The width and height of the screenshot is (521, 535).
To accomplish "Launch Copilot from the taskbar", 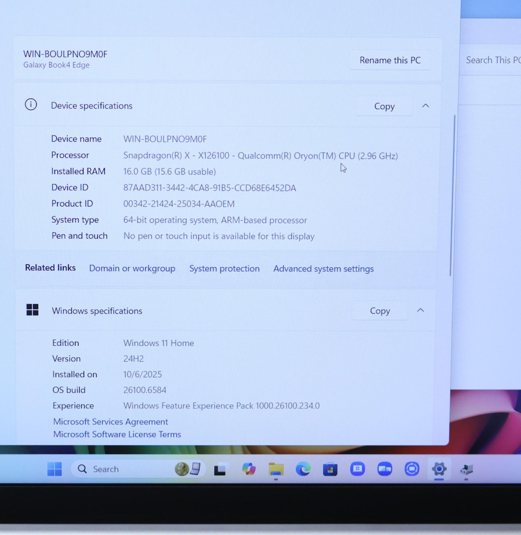I will pos(249,469).
